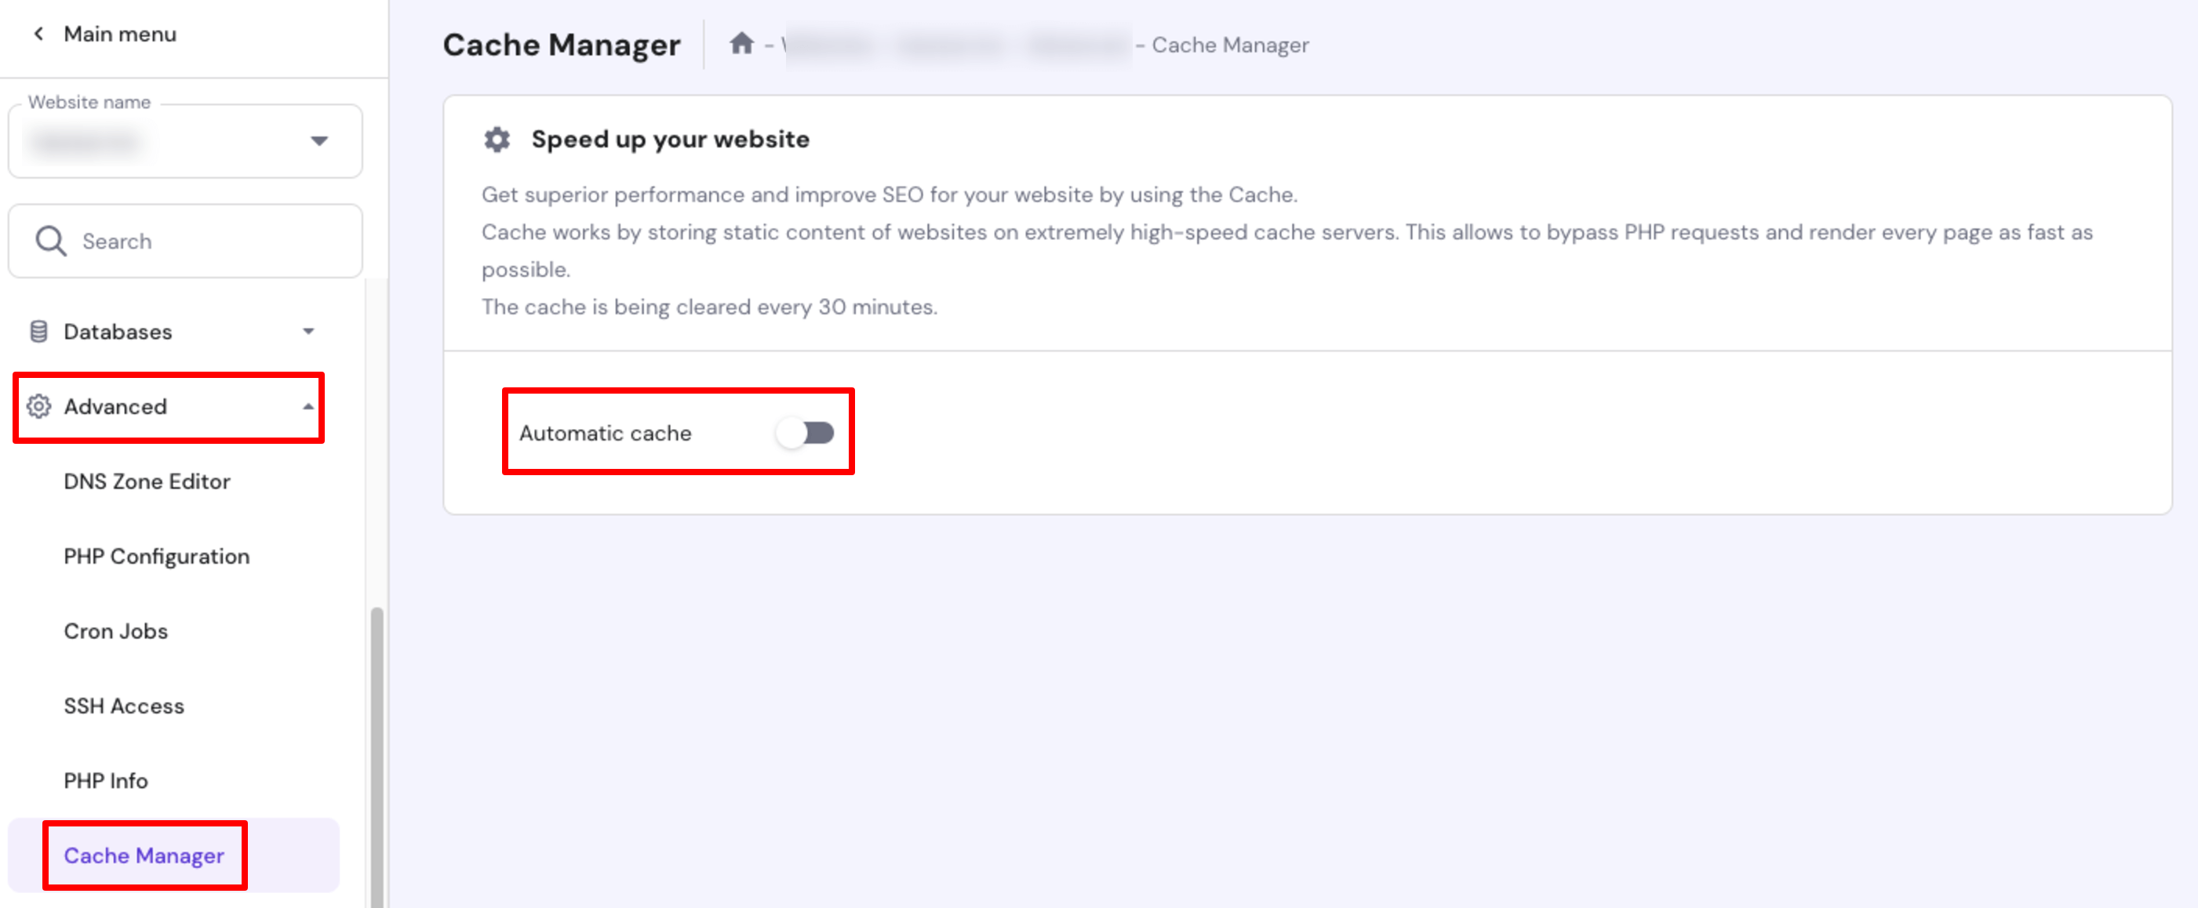Open PHP Configuration settings

click(155, 555)
